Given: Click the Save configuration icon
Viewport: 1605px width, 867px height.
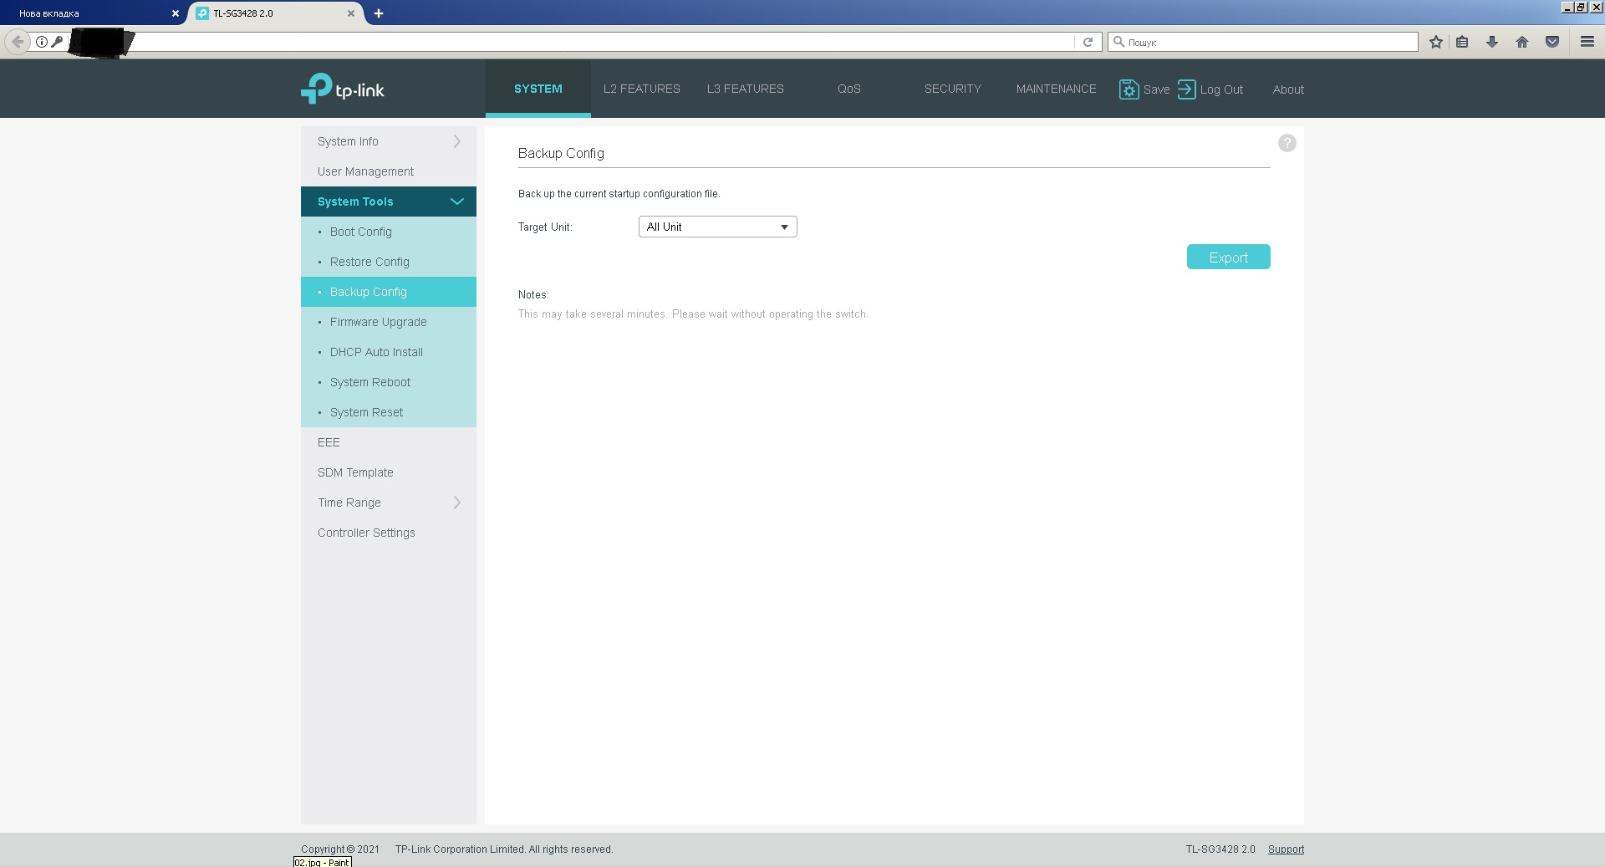Looking at the screenshot, I should [x=1129, y=89].
